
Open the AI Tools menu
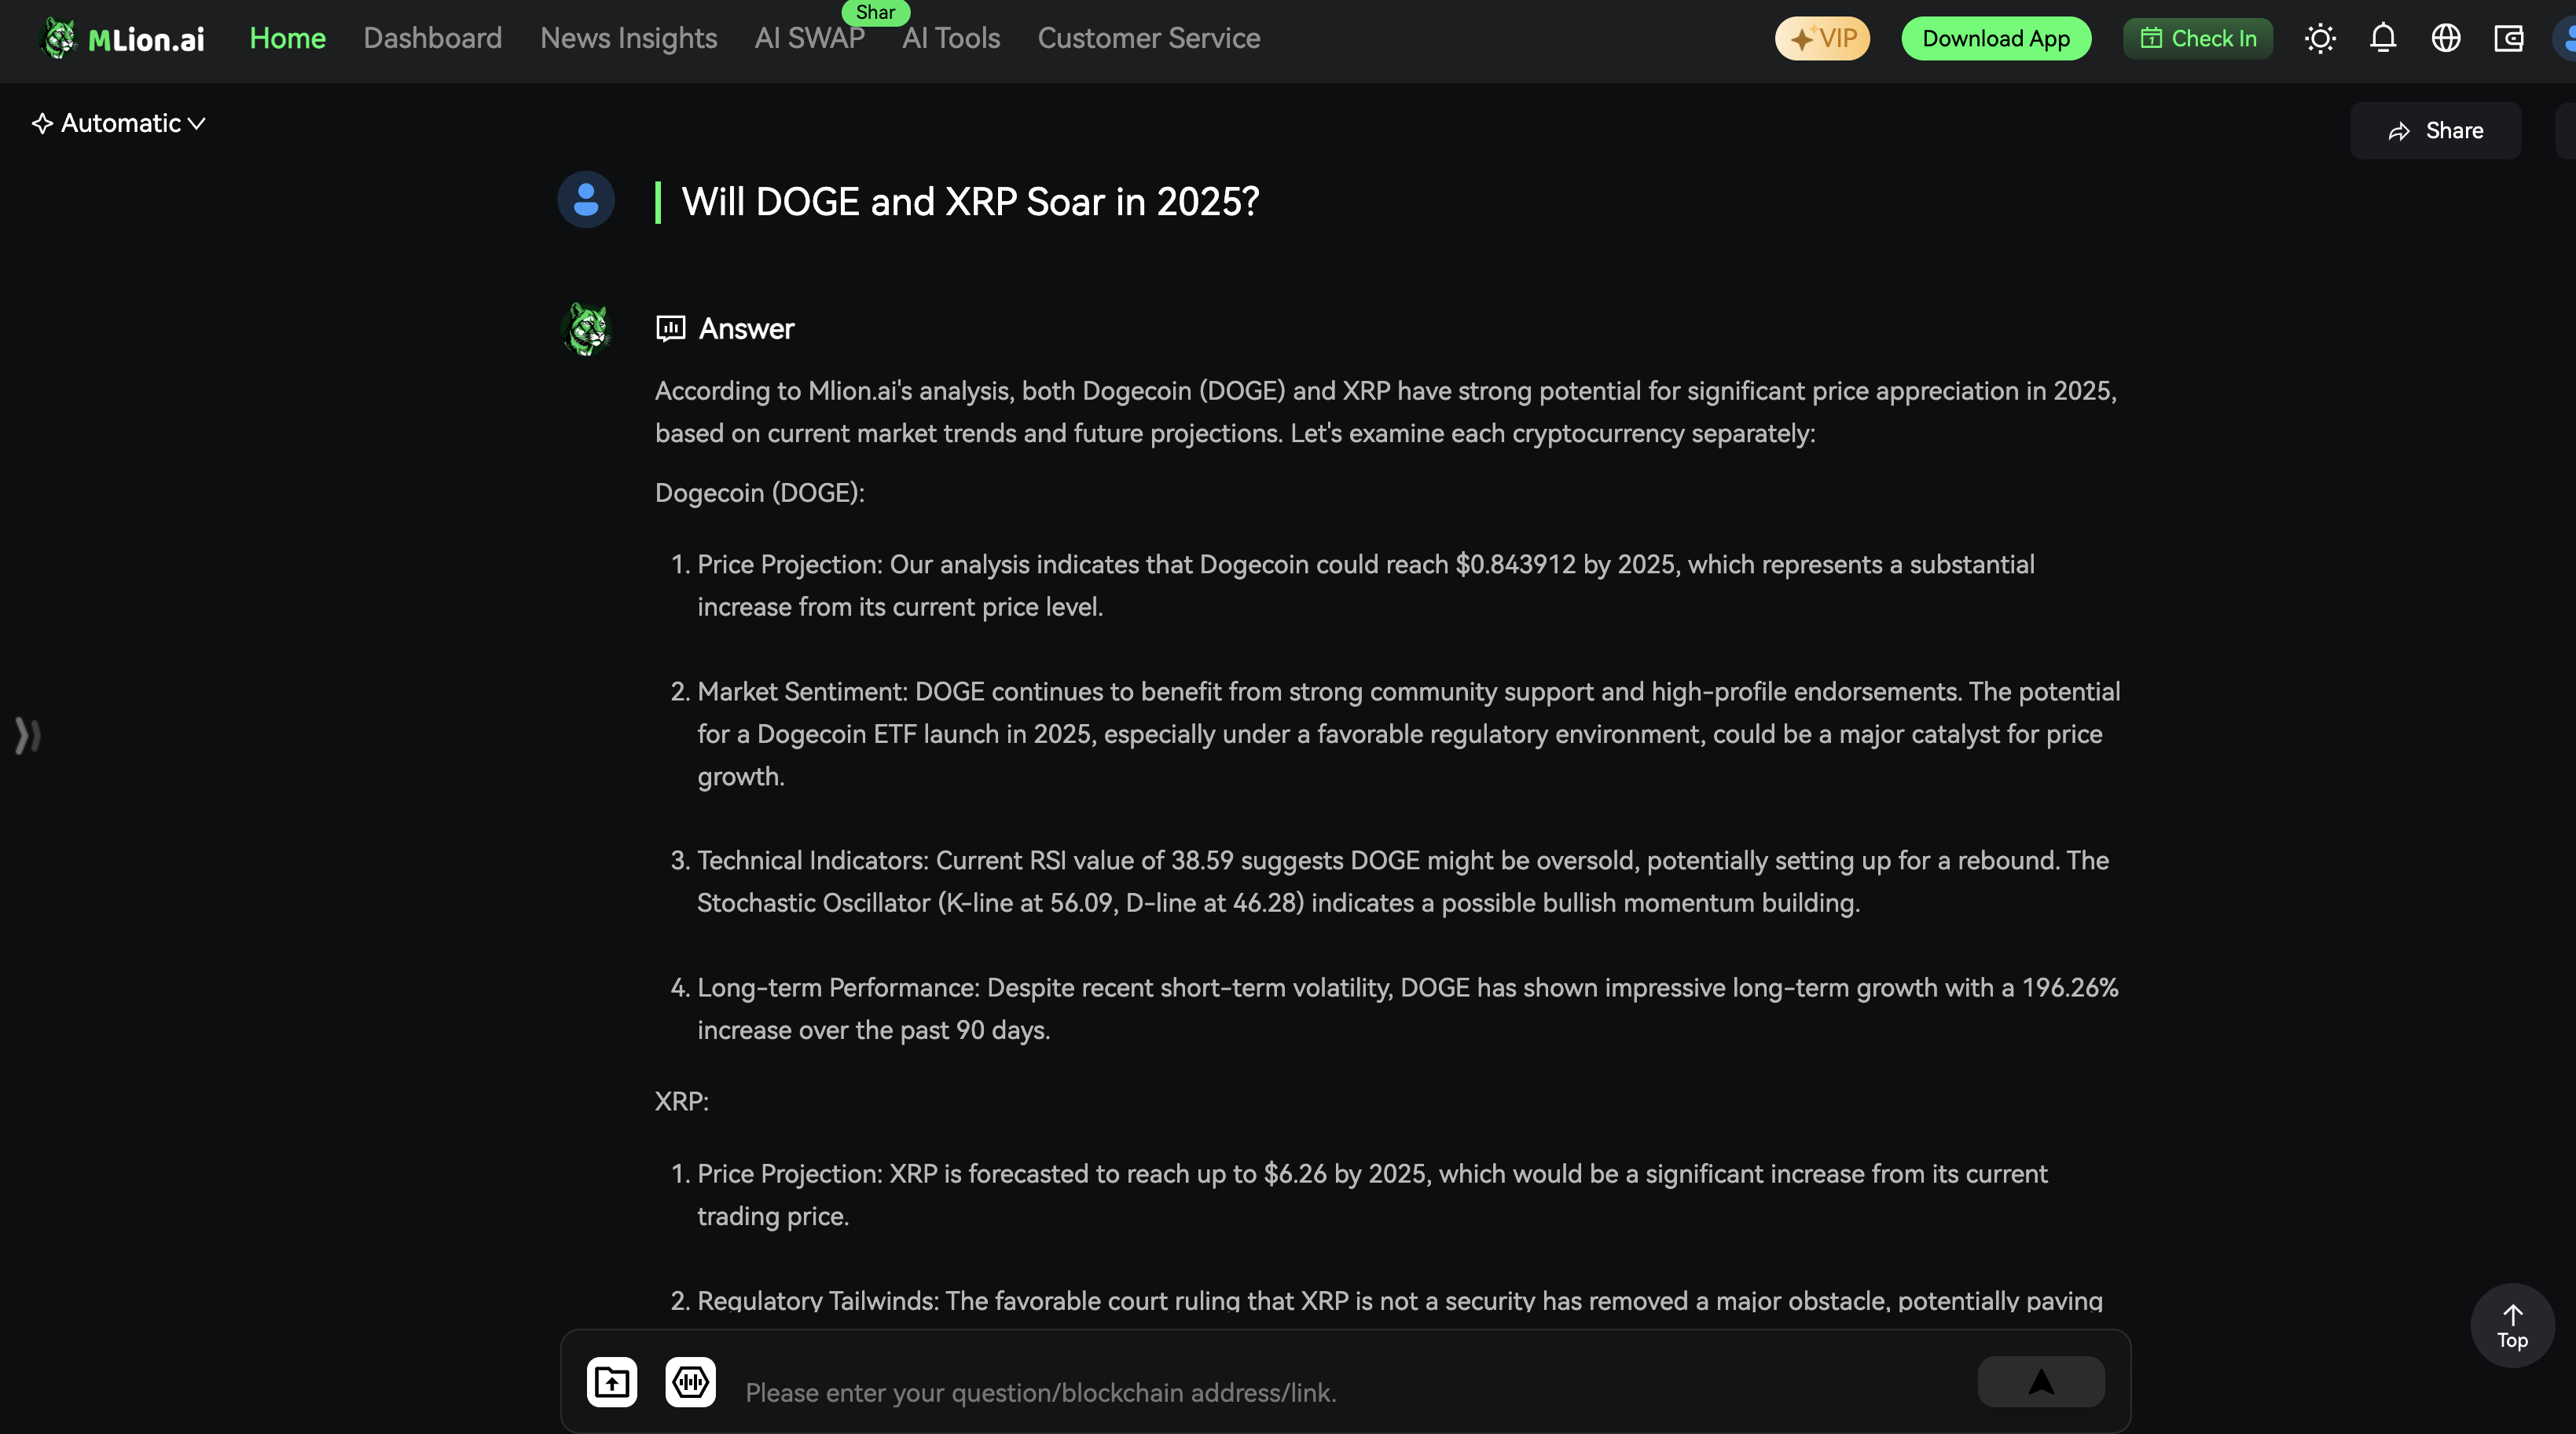pos(950,38)
